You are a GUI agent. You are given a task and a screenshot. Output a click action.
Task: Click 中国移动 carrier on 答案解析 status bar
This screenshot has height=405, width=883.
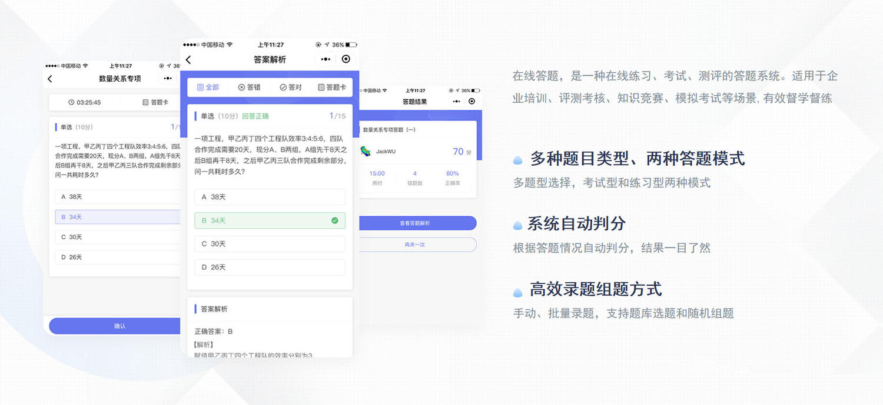pos(213,45)
